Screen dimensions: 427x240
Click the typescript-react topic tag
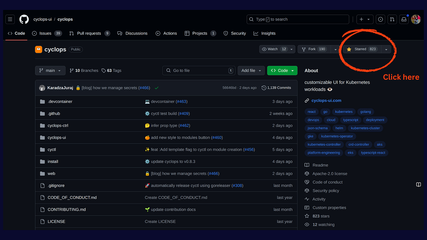pos(373,153)
